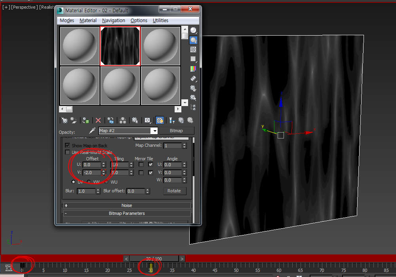This screenshot has height=277, width=396.
Task: Click the Video Color Check icon
Action: pyautogui.click(x=193, y=68)
